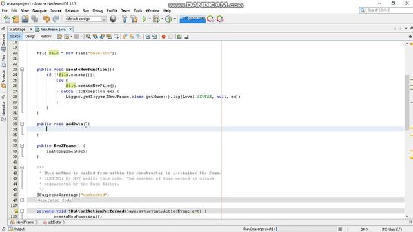Click the New Project toolbar icon
This screenshot has height=232, width=413.
(15, 19)
